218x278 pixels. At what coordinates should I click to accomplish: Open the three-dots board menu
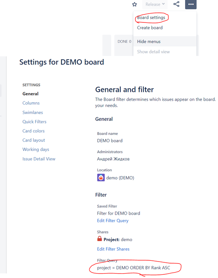[x=191, y=4]
